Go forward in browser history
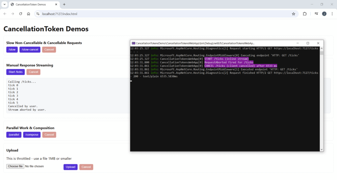 click(13, 14)
